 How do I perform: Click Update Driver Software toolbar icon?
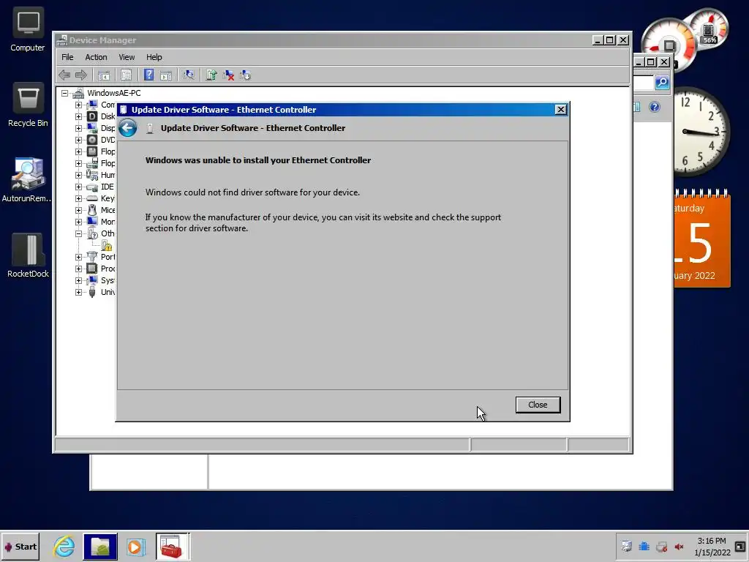tap(211, 75)
